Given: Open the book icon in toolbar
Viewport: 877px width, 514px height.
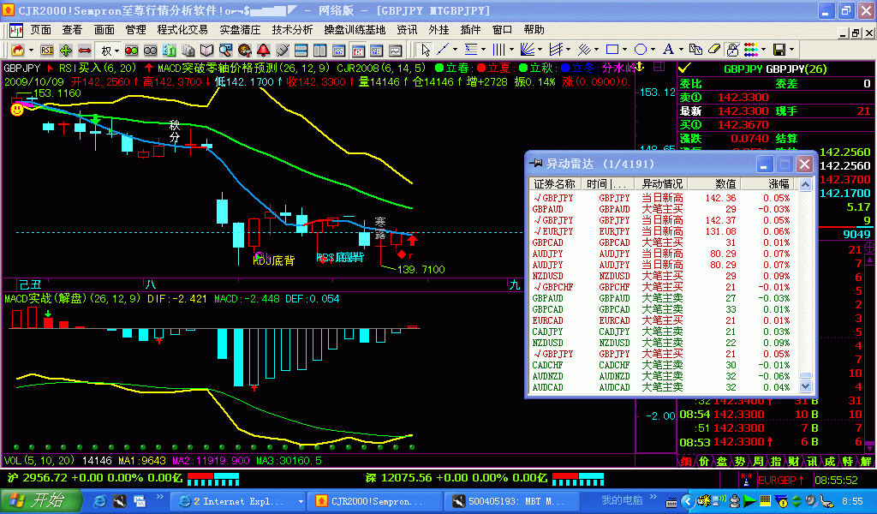Looking at the screenshot, I should pos(207,51).
